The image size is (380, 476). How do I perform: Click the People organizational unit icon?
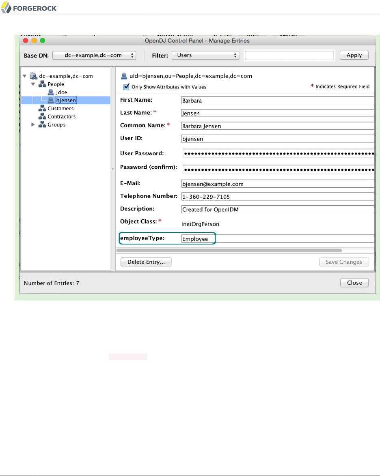click(x=42, y=84)
